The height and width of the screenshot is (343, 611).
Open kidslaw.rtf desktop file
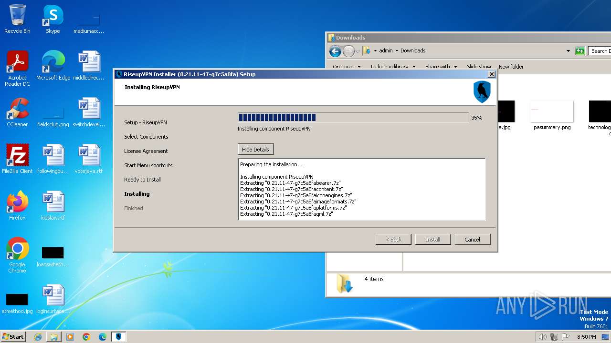click(x=53, y=205)
